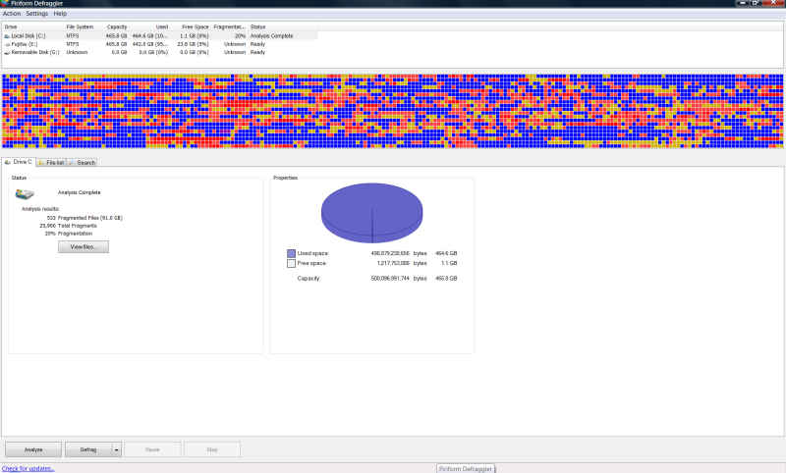This screenshot has height=473, width=786.
Task: Click the Defraggler app icon in title bar
Action: 5,3
